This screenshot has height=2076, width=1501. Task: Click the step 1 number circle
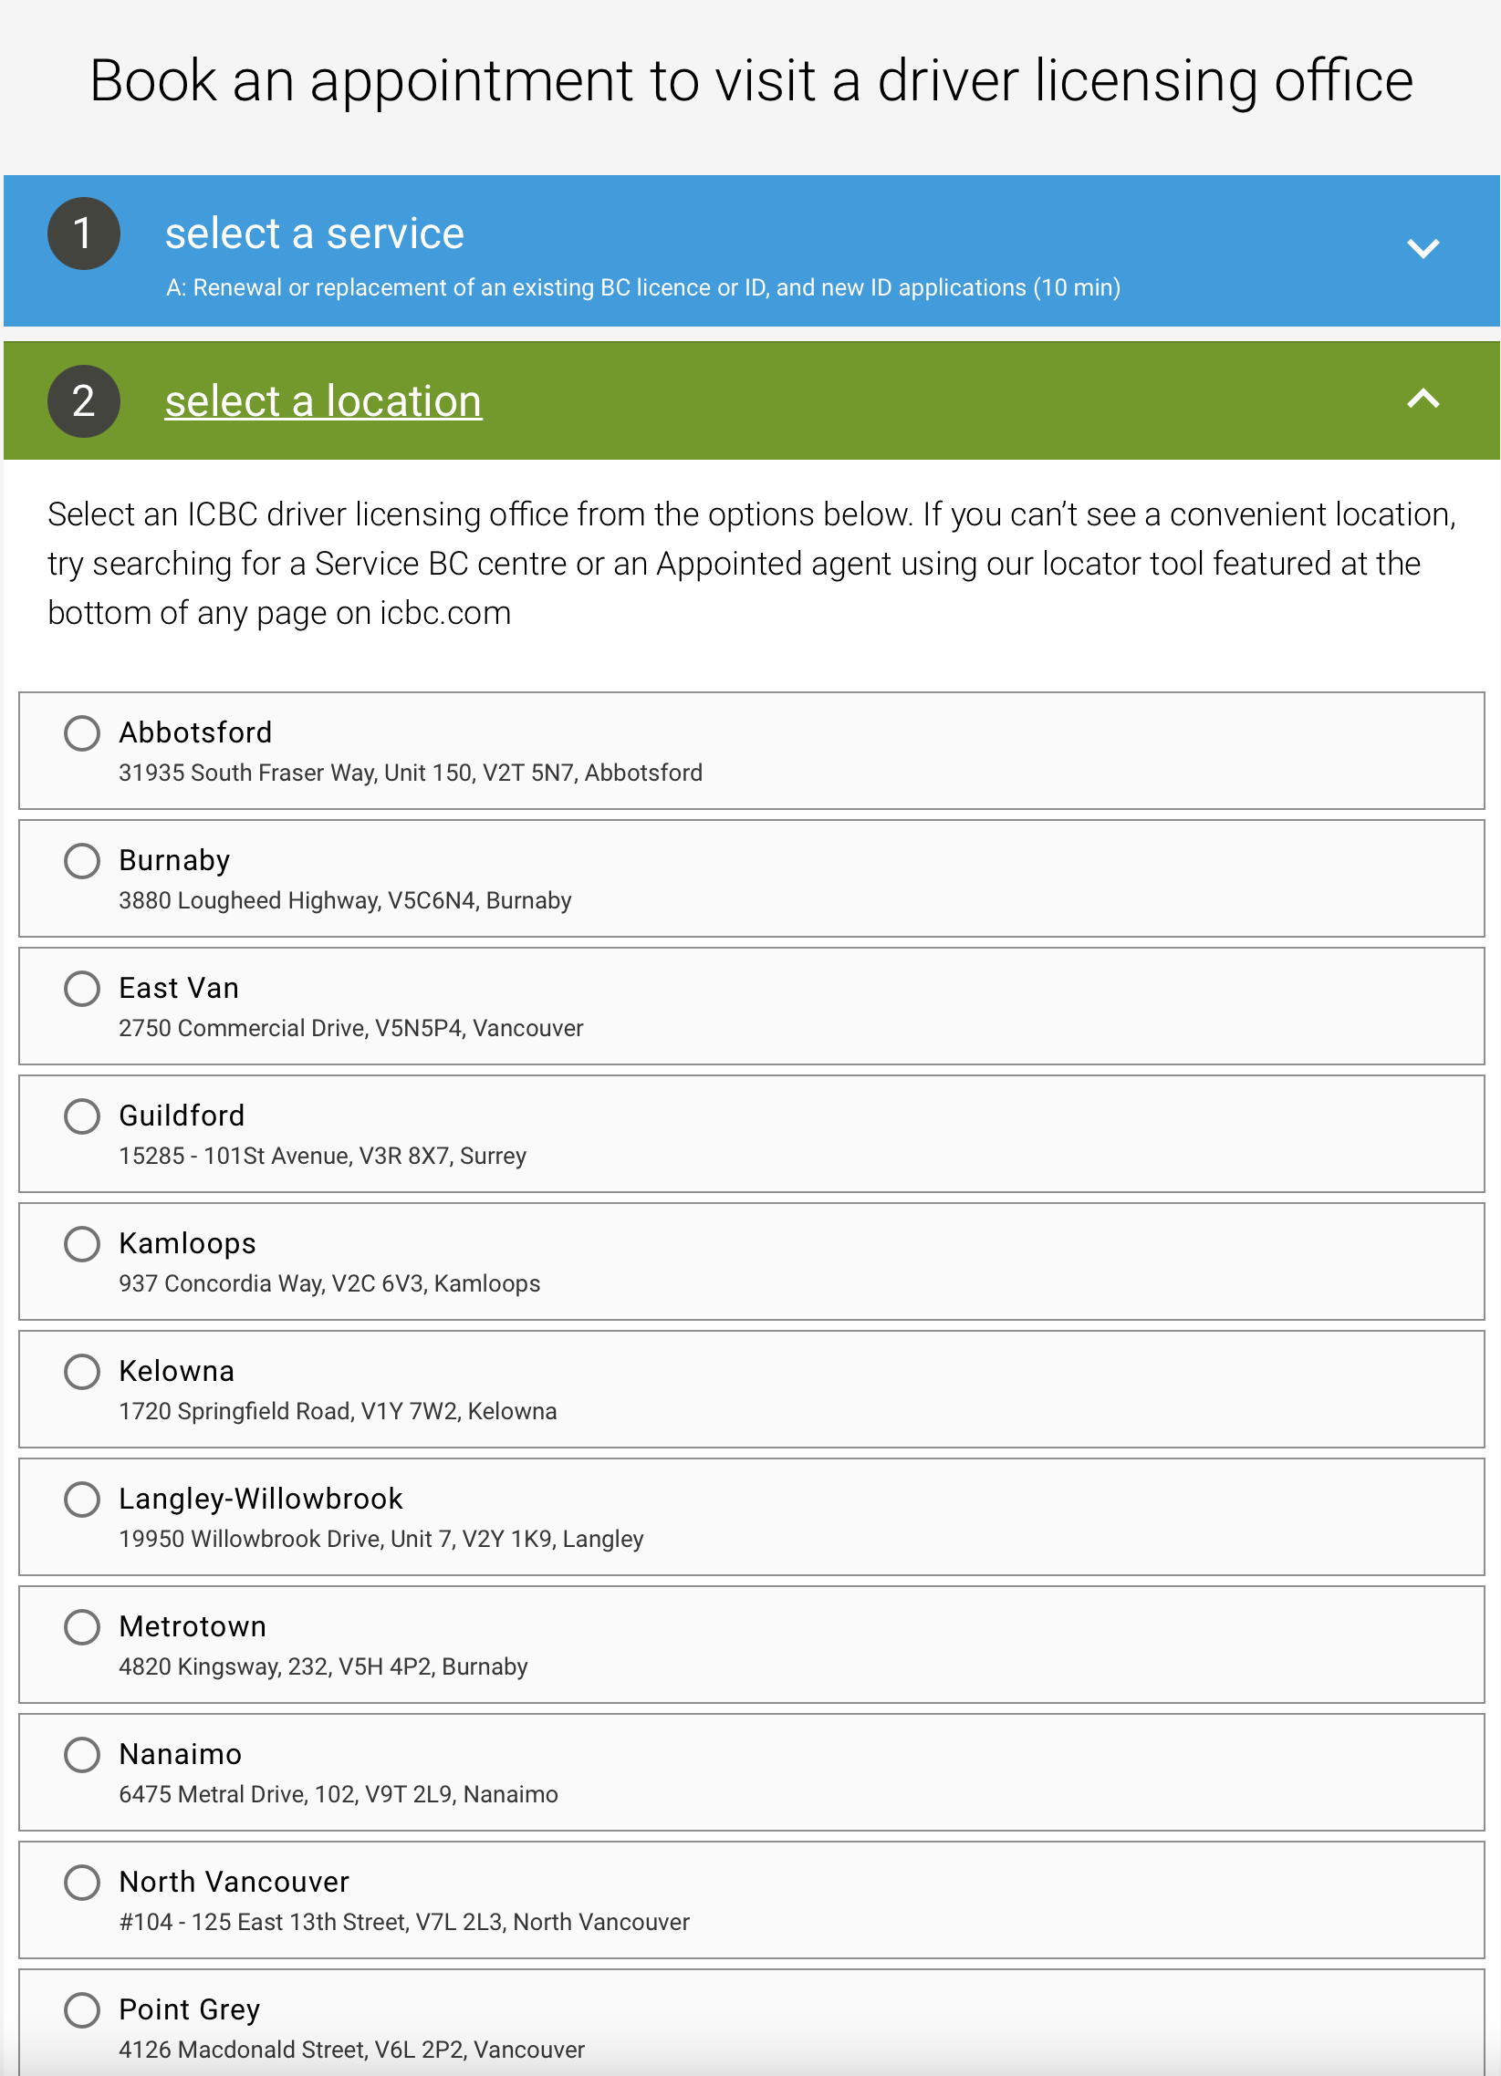tap(83, 234)
